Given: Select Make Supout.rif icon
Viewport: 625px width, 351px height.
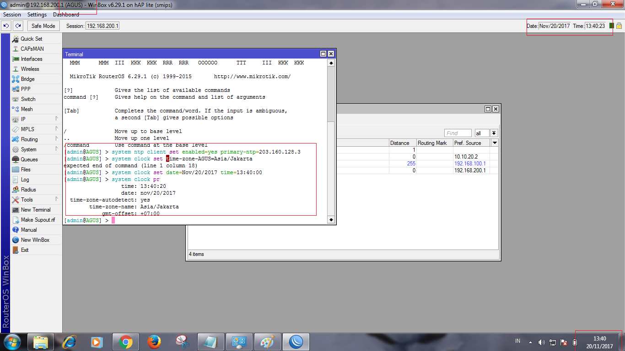Looking at the screenshot, I should coord(16,220).
